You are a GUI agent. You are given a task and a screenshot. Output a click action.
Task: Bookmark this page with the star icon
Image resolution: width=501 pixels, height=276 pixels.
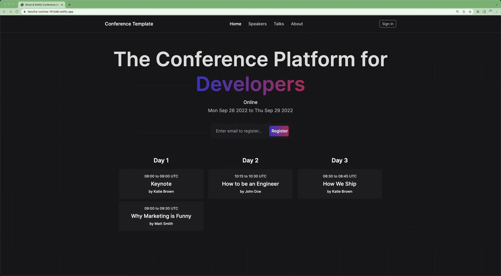coord(470,12)
